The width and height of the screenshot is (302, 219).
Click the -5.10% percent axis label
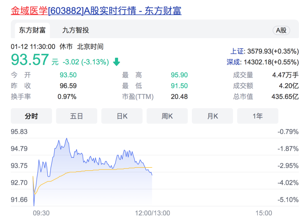point(288,199)
